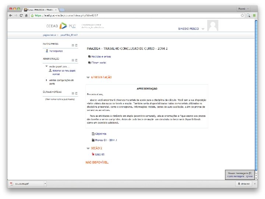The height and width of the screenshot is (199, 265).
Task: Click the page vertical scrollbar
Action: point(256,95)
